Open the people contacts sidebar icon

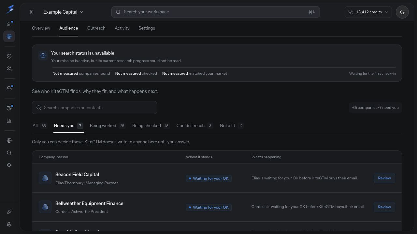[x=9, y=69]
